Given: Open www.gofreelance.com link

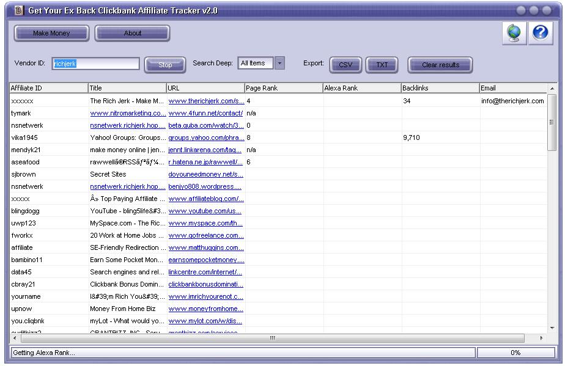Looking at the screenshot, I should pyautogui.click(x=206, y=236).
